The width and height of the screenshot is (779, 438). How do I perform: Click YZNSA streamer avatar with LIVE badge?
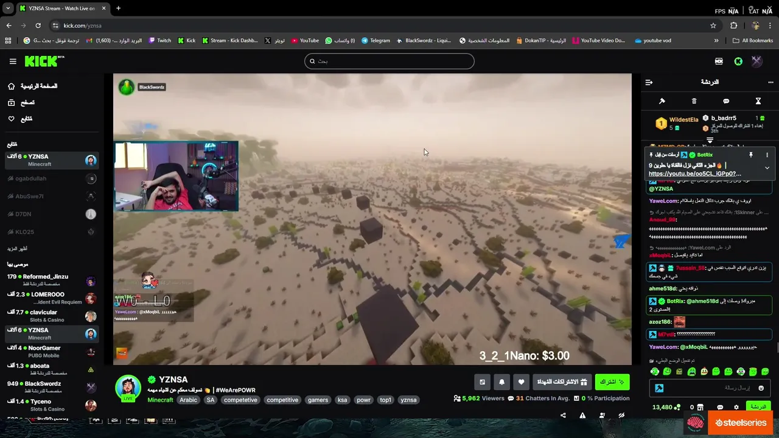pyautogui.click(x=128, y=389)
